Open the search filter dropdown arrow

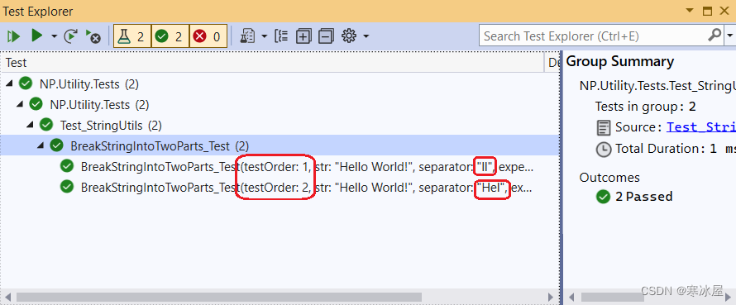[730, 36]
